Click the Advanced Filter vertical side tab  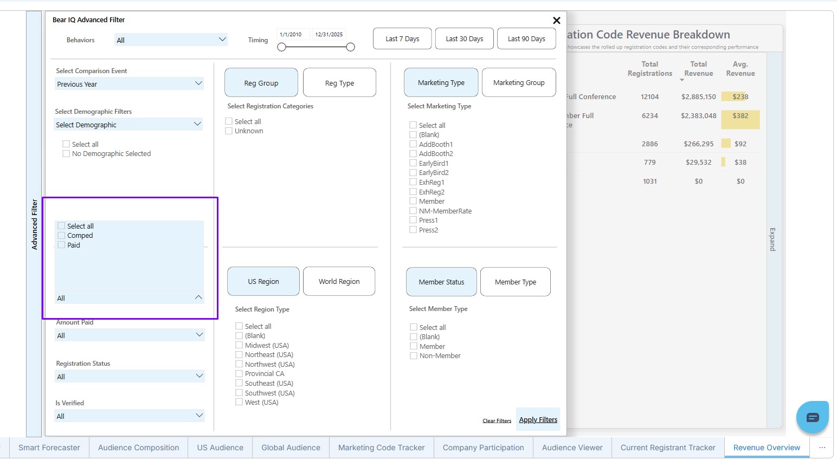pyautogui.click(x=34, y=224)
